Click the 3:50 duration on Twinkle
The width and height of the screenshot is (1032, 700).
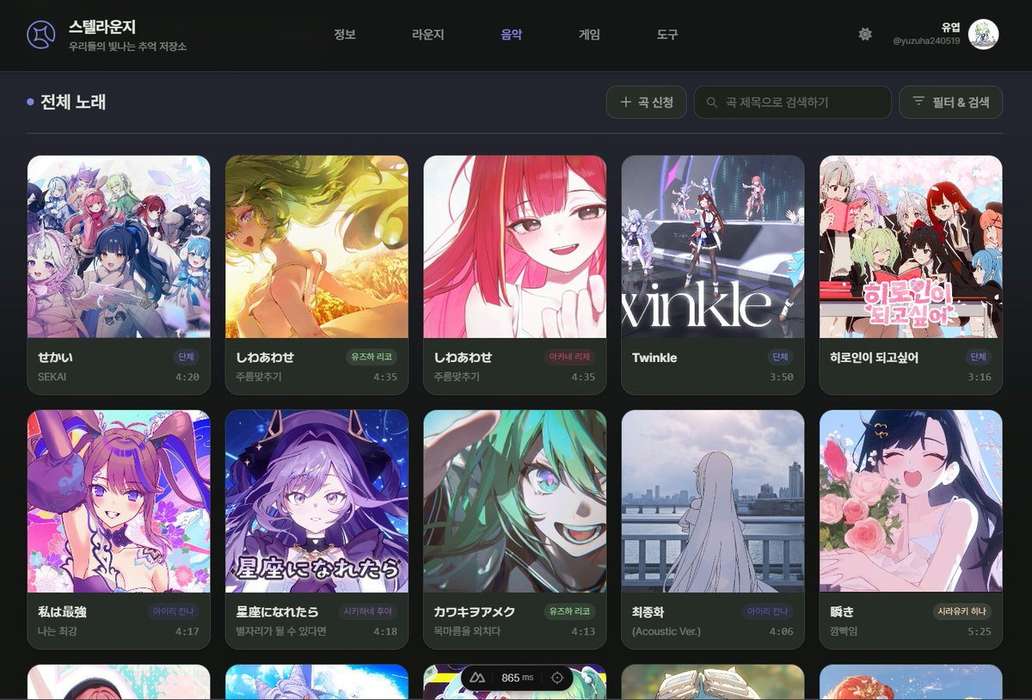tap(782, 377)
